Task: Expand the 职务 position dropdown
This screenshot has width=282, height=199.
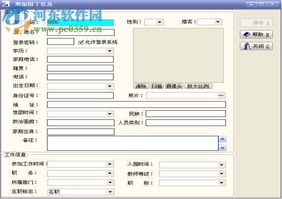Action: pos(110,173)
